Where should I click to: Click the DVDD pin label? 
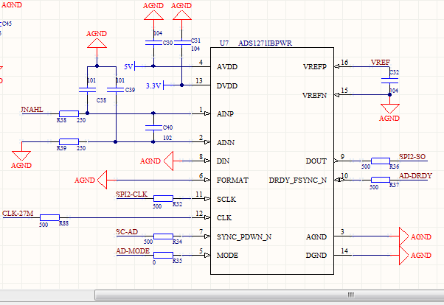(227, 85)
